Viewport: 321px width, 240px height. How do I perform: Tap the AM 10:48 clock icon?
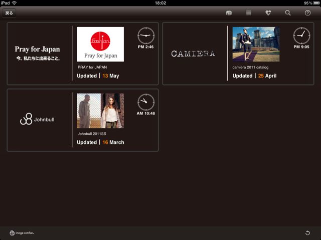[146, 102]
